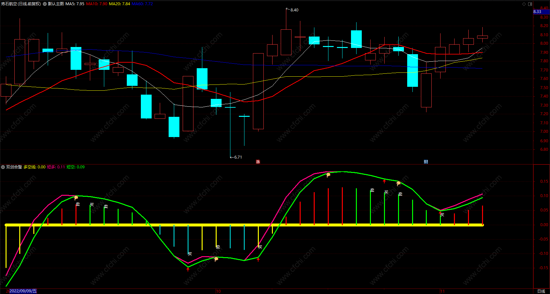Click the MA5 moving average label
The width and height of the screenshot is (550, 294).
click(x=75, y=4)
